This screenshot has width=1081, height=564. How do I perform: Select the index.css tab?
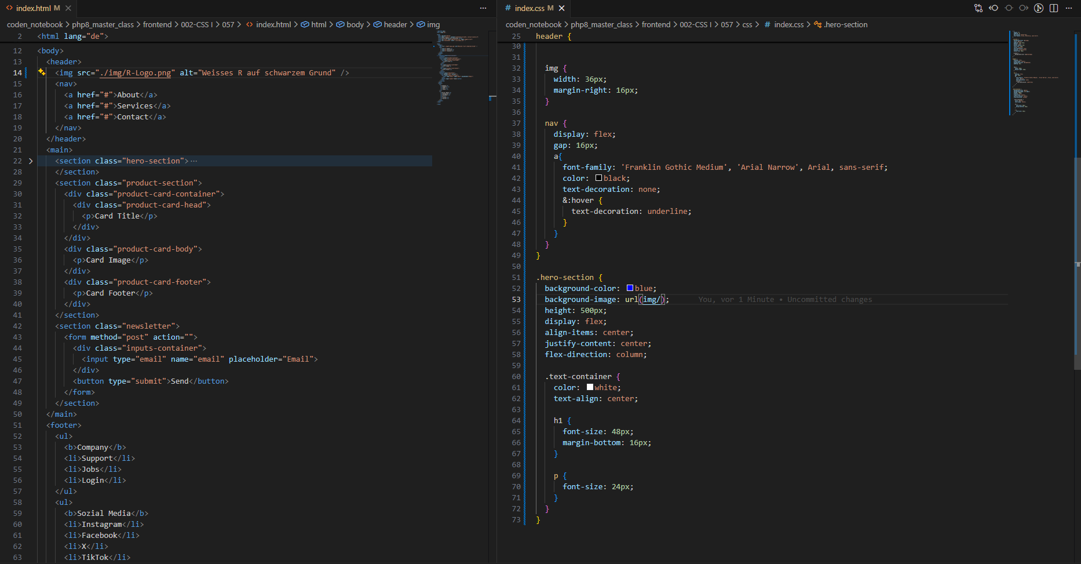[529, 8]
